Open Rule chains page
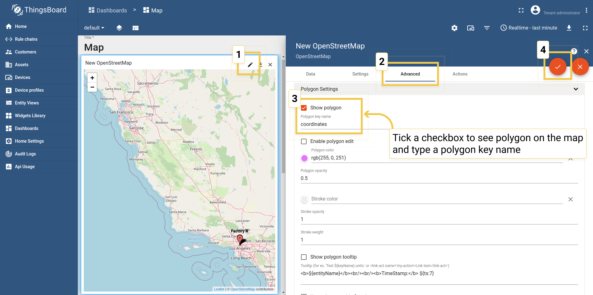Viewport: 593px width, 295px height. click(39, 39)
